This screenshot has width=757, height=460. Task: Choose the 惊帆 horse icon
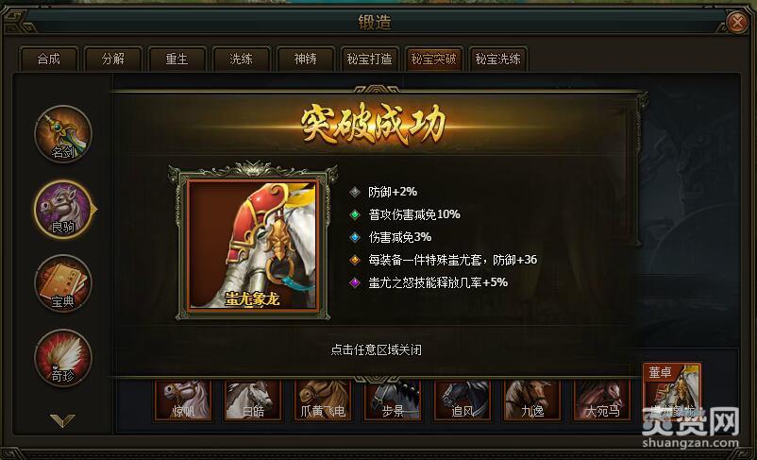[x=183, y=400]
